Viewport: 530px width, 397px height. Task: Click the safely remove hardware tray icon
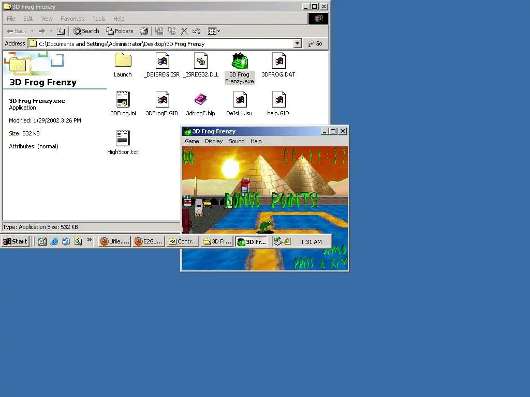click(278, 241)
